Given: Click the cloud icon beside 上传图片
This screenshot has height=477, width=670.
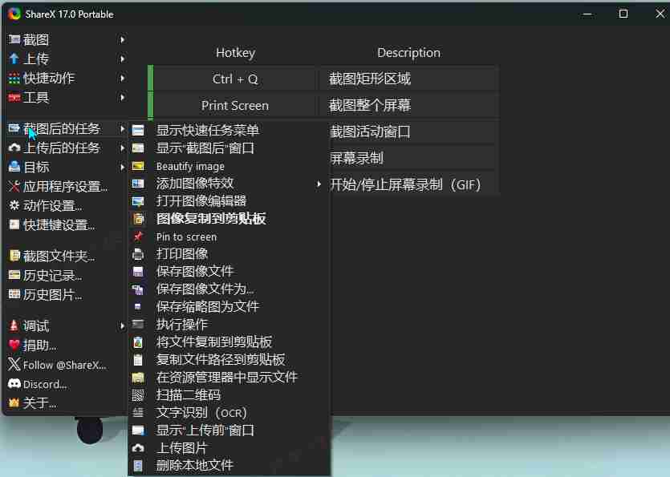Looking at the screenshot, I should (x=139, y=448).
